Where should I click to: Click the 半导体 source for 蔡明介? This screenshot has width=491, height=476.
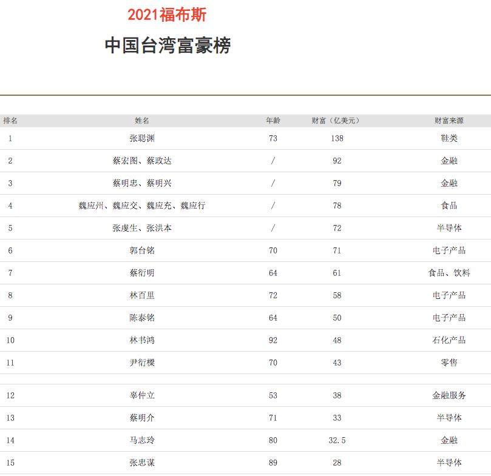(x=449, y=417)
